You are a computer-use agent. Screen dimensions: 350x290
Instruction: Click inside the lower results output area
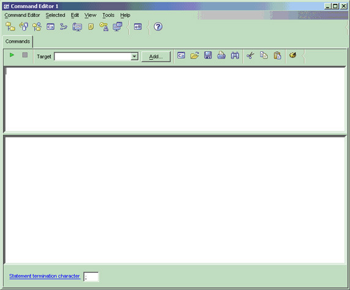175,200
